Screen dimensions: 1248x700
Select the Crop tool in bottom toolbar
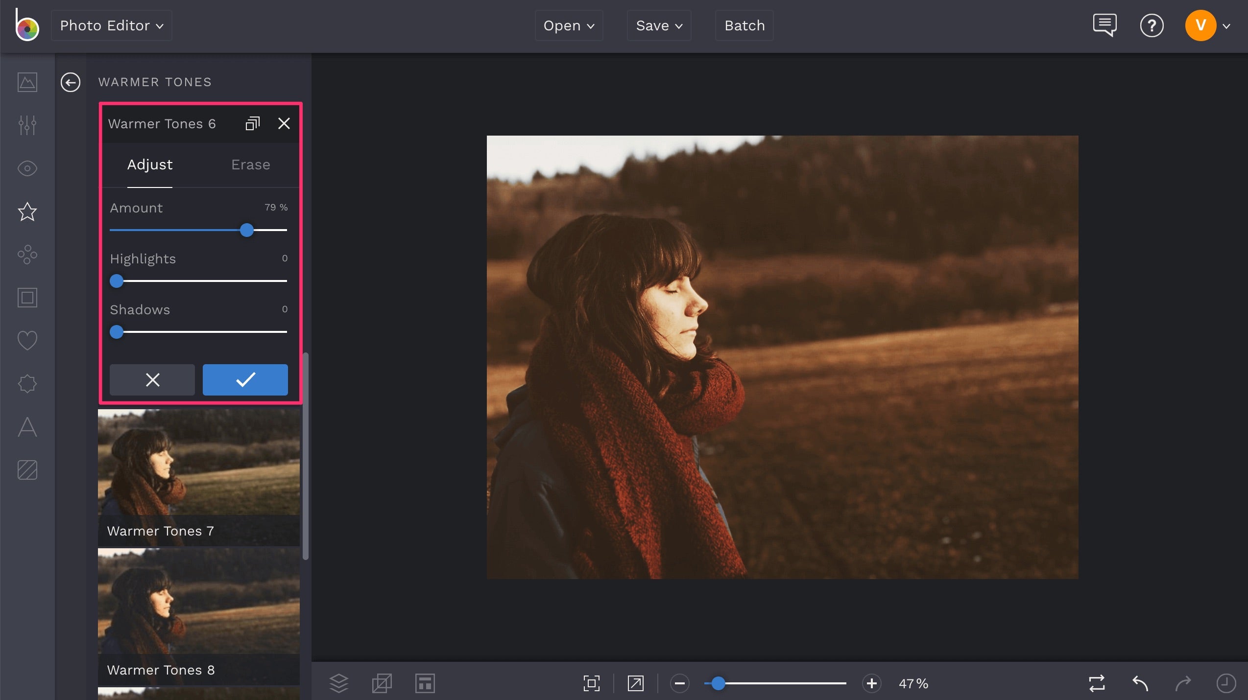(x=382, y=684)
